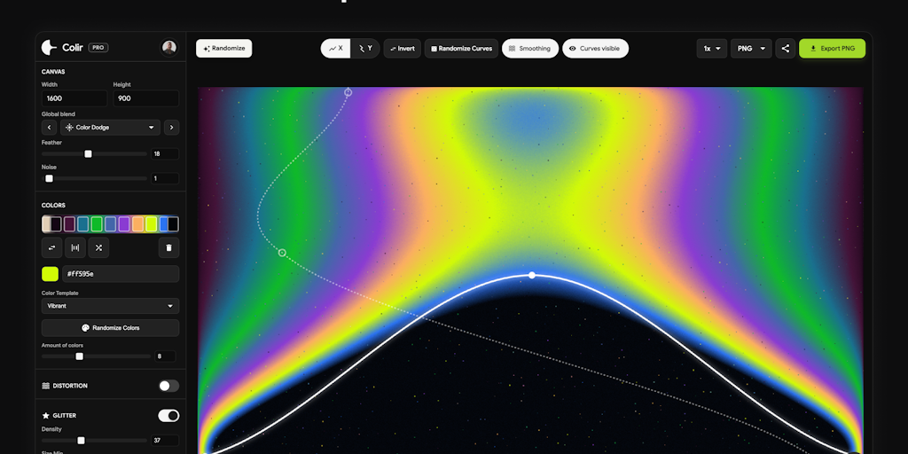Click the canvas Width input field
Viewport: 908px width, 454px height.
[x=74, y=98]
